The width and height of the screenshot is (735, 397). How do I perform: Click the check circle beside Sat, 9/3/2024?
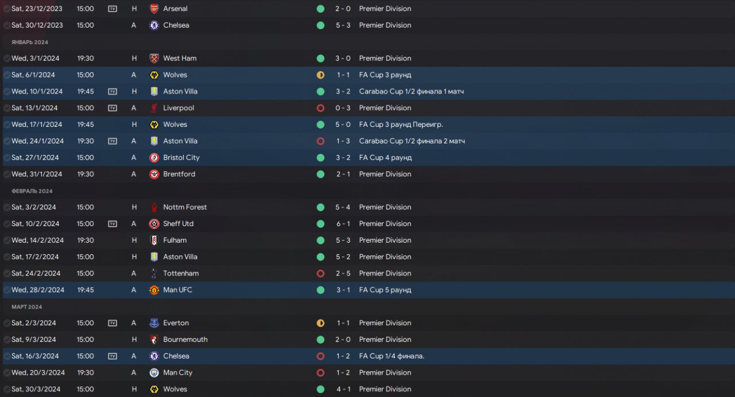[x=6, y=340]
